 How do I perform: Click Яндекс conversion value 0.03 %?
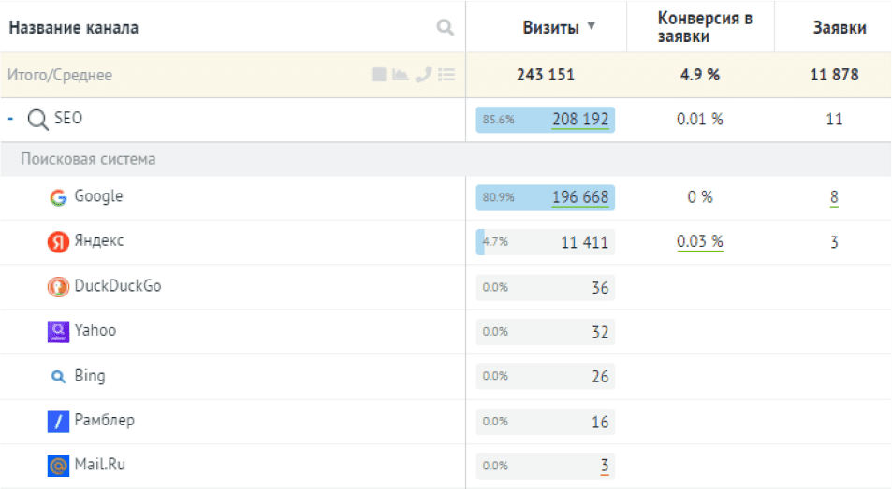(700, 242)
